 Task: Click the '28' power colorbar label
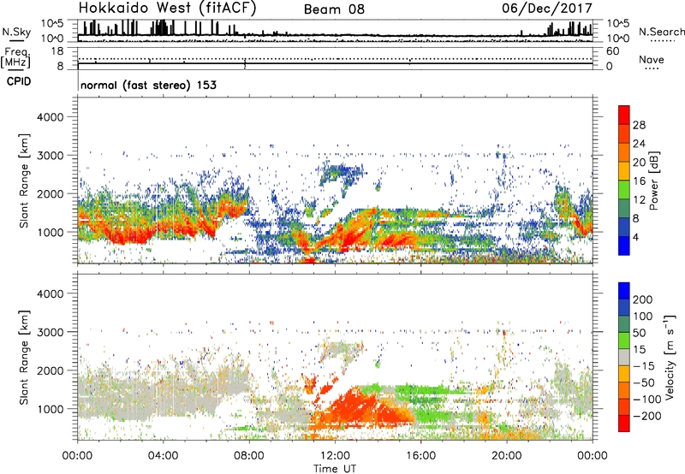639,125
